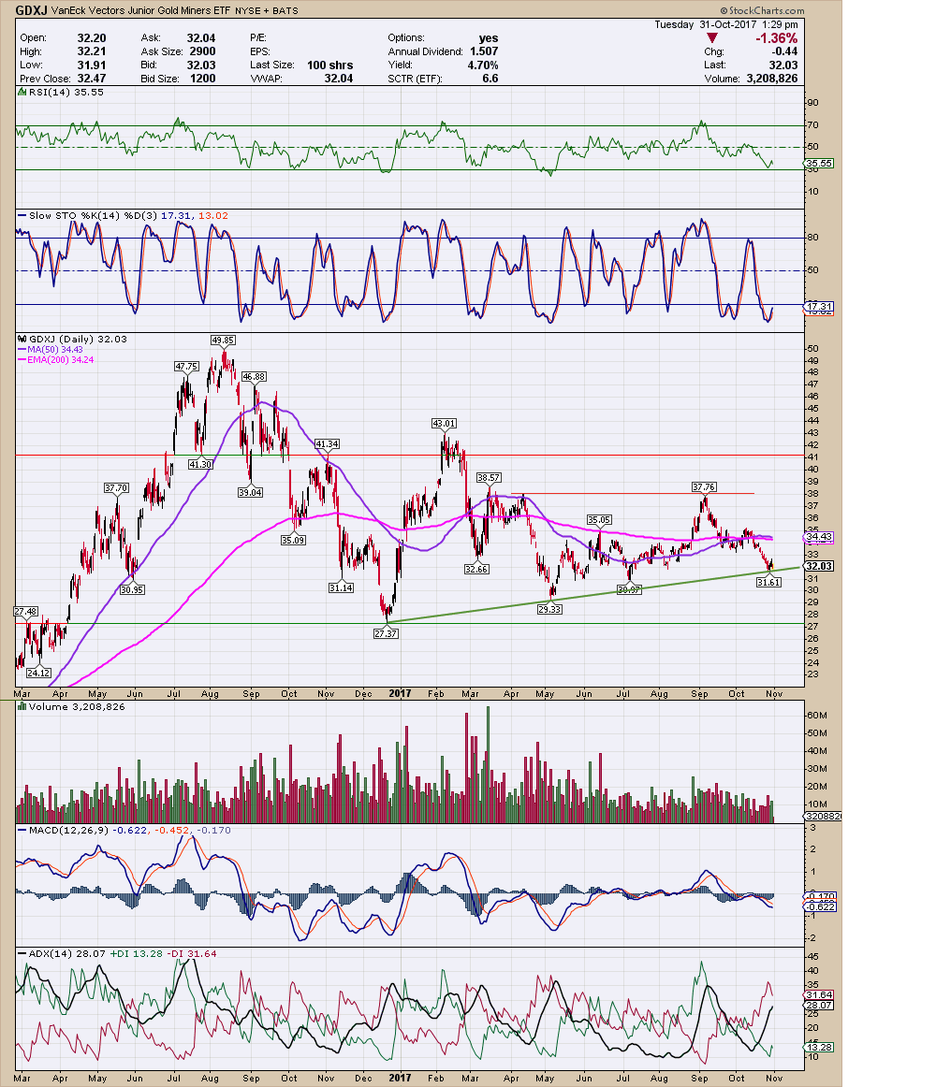Click the 41.30 price label
936x1087 pixels.
click(x=200, y=464)
